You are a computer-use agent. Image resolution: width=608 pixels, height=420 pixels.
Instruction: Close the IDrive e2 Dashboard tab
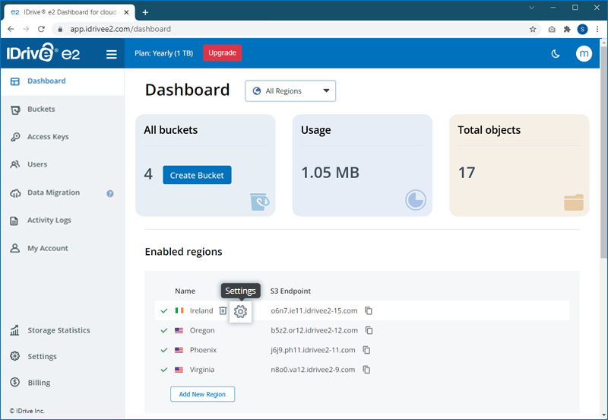click(126, 12)
